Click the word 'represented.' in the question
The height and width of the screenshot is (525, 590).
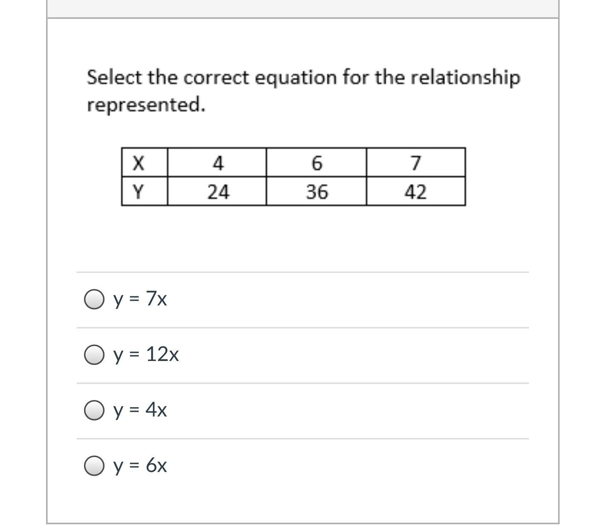(x=146, y=104)
